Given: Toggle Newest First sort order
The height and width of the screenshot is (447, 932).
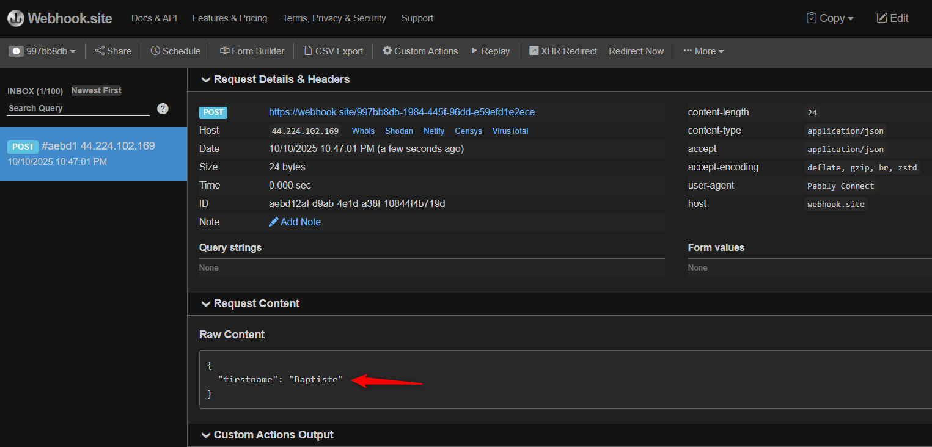Looking at the screenshot, I should pos(96,90).
